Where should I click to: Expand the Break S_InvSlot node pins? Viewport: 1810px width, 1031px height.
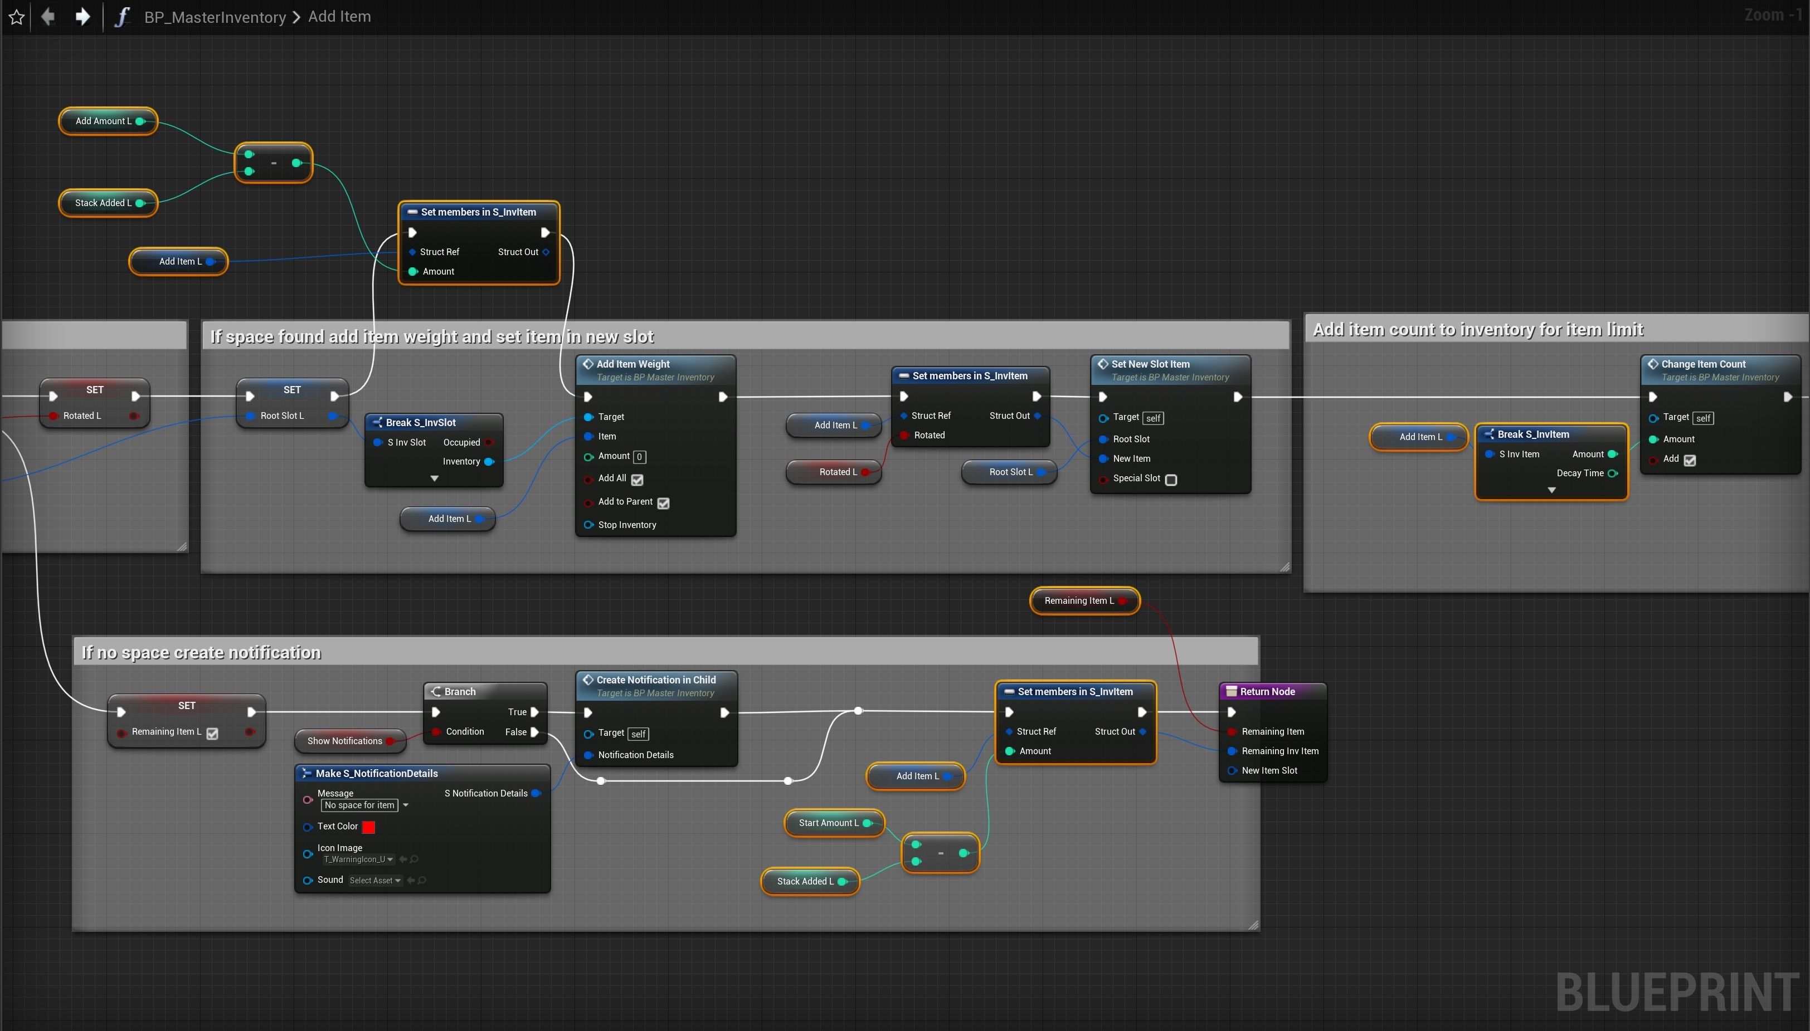point(434,478)
